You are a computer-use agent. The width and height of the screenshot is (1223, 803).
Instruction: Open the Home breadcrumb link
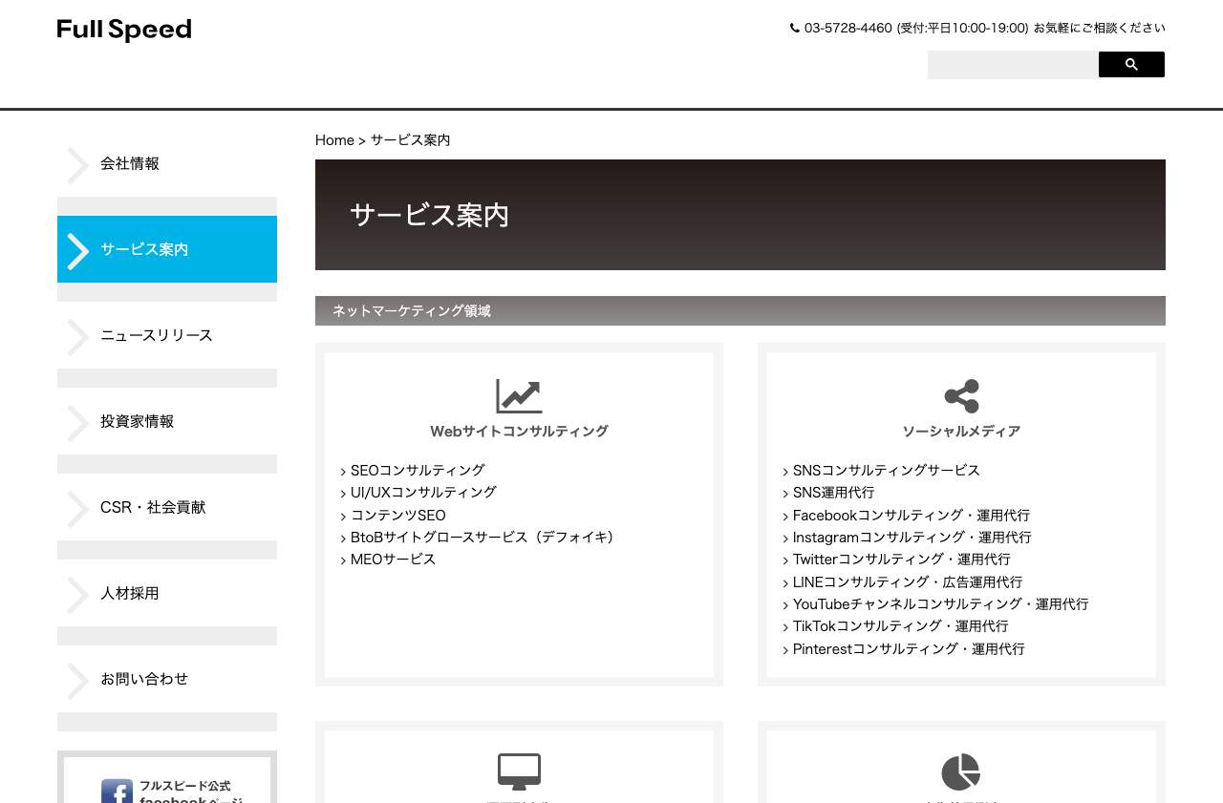[x=334, y=138]
